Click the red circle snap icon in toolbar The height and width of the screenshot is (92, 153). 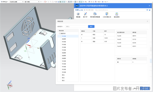(x=77, y=2)
